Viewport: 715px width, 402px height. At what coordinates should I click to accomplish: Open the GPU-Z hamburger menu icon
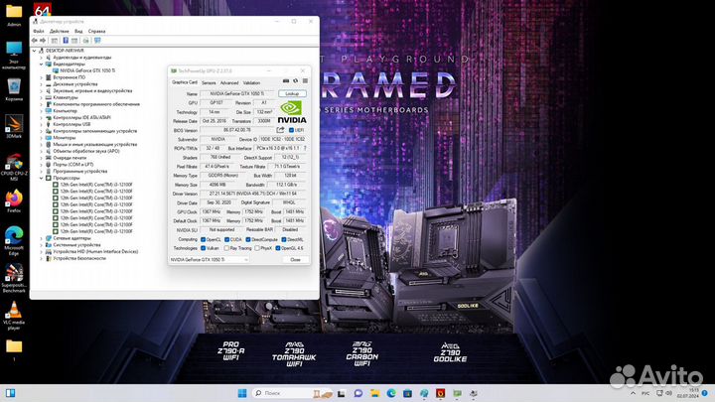[305, 81]
